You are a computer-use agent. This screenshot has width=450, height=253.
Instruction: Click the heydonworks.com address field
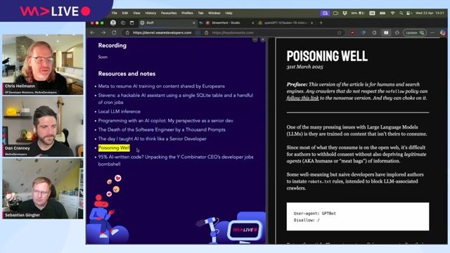pos(233,33)
